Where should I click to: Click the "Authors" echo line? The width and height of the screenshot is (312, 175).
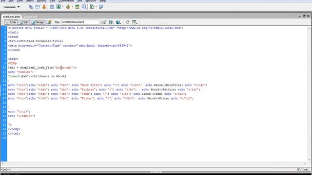coord(104,89)
